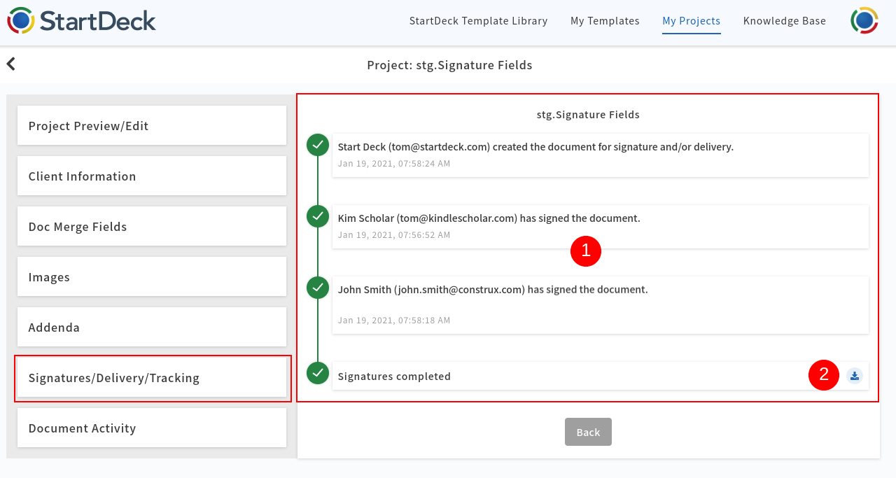Click the checkmark beside John Smith's signature entry

317,288
